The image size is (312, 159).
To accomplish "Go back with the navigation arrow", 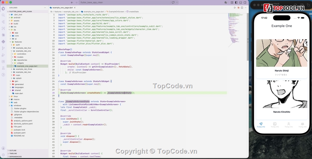I will (72, 2).
